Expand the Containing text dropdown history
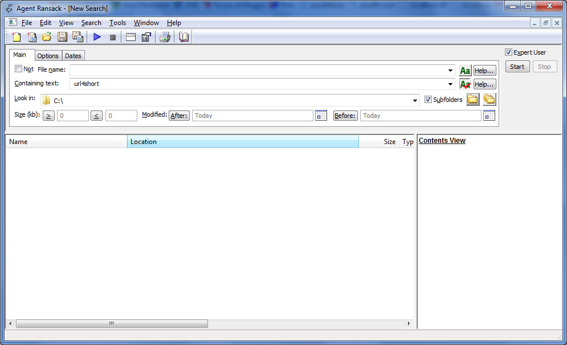567x345 pixels. 450,84
